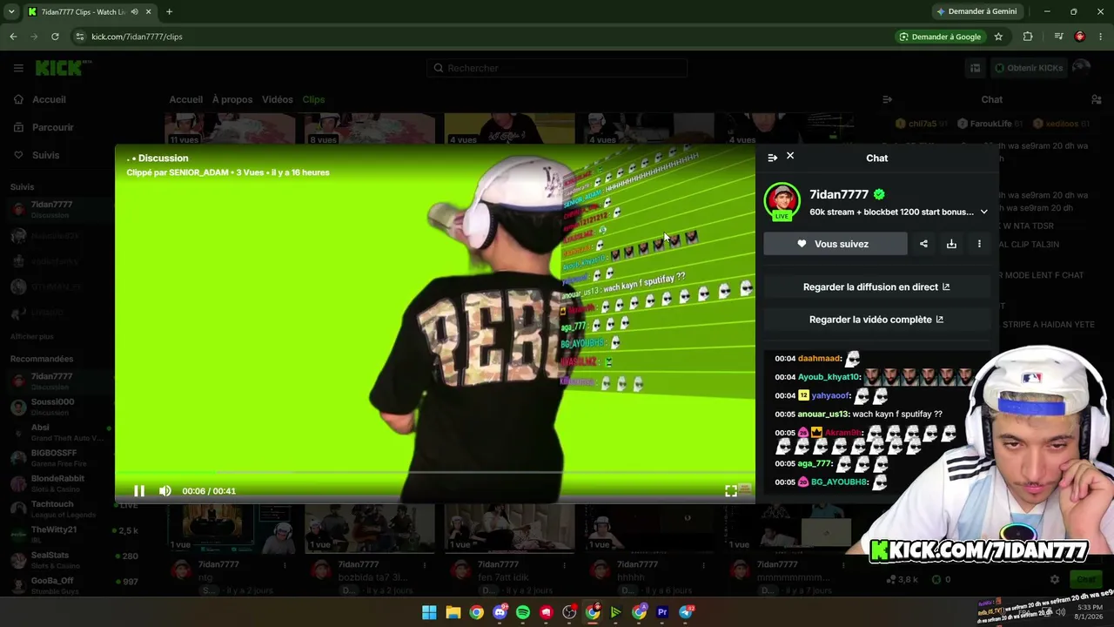
Task: Open a new browser tab
Action: click(x=169, y=11)
